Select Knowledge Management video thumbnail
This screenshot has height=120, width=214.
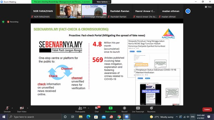tap(94, 11)
